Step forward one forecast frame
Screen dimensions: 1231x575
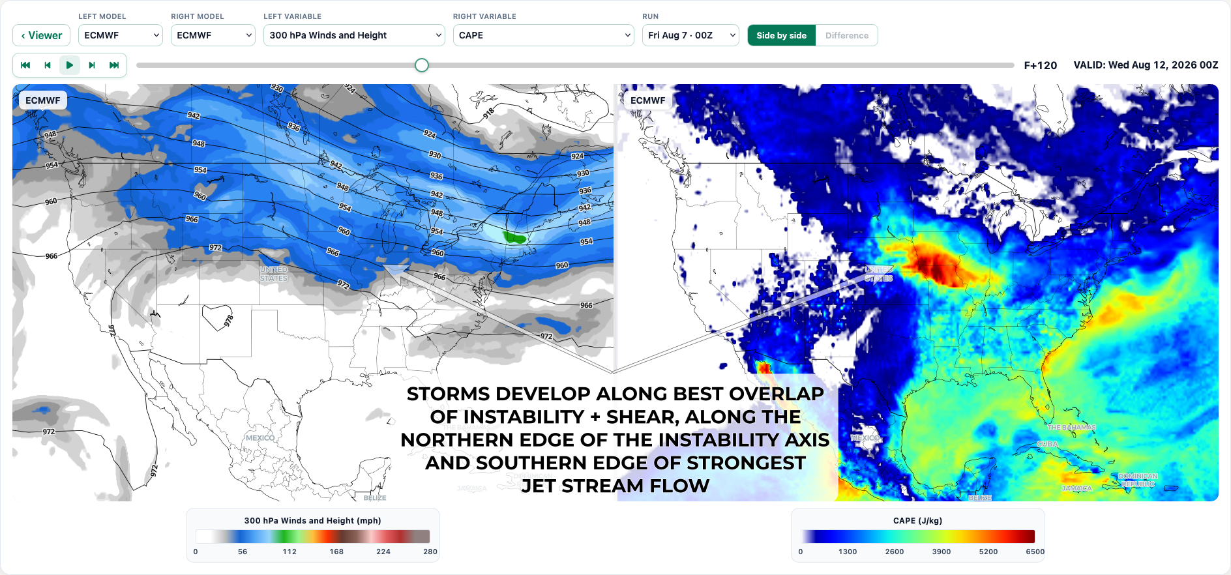(92, 65)
